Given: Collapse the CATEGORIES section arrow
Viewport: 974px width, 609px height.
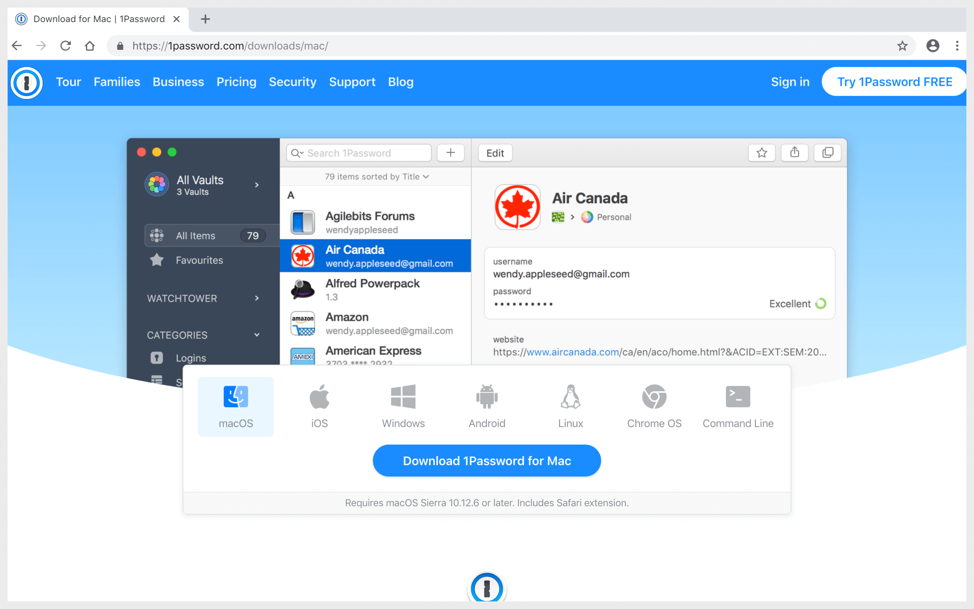Looking at the screenshot, I should pos(257,335).
